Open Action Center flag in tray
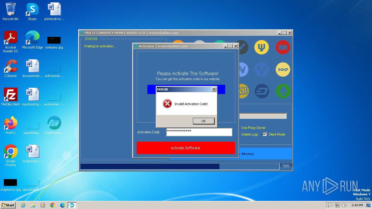This screenshot has width=372, height=209. [x=330, y=205]
